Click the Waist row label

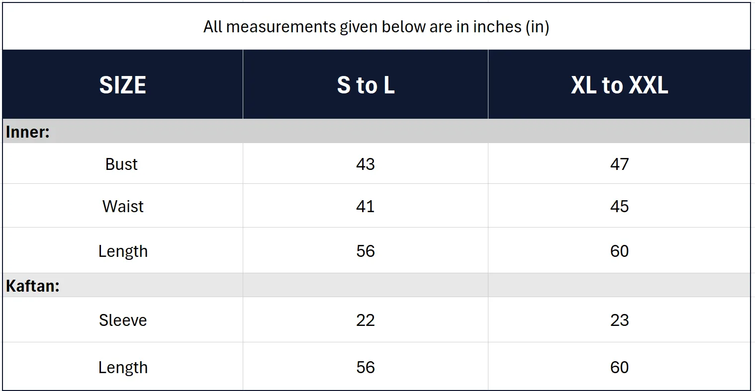point(123,206)
